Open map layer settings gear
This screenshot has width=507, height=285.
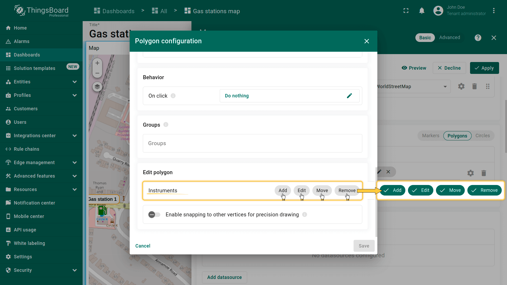pos(461,87)
